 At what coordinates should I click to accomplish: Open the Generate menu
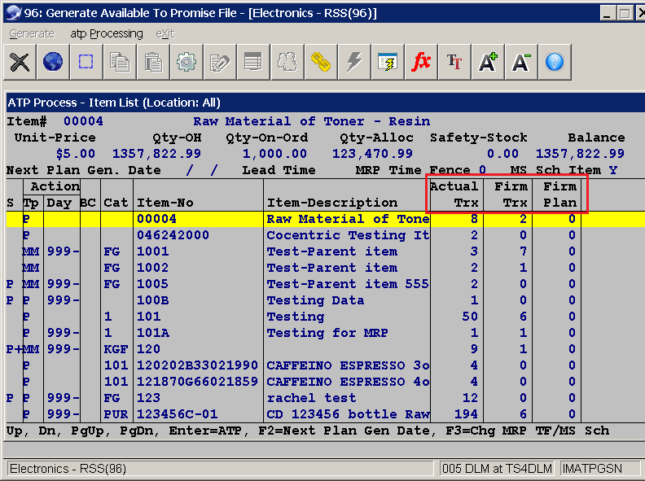[x=32, y=33]
